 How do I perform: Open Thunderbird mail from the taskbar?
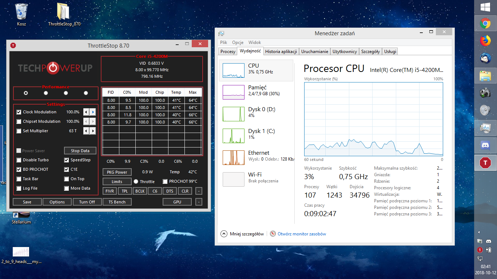[x=485, y=58]
